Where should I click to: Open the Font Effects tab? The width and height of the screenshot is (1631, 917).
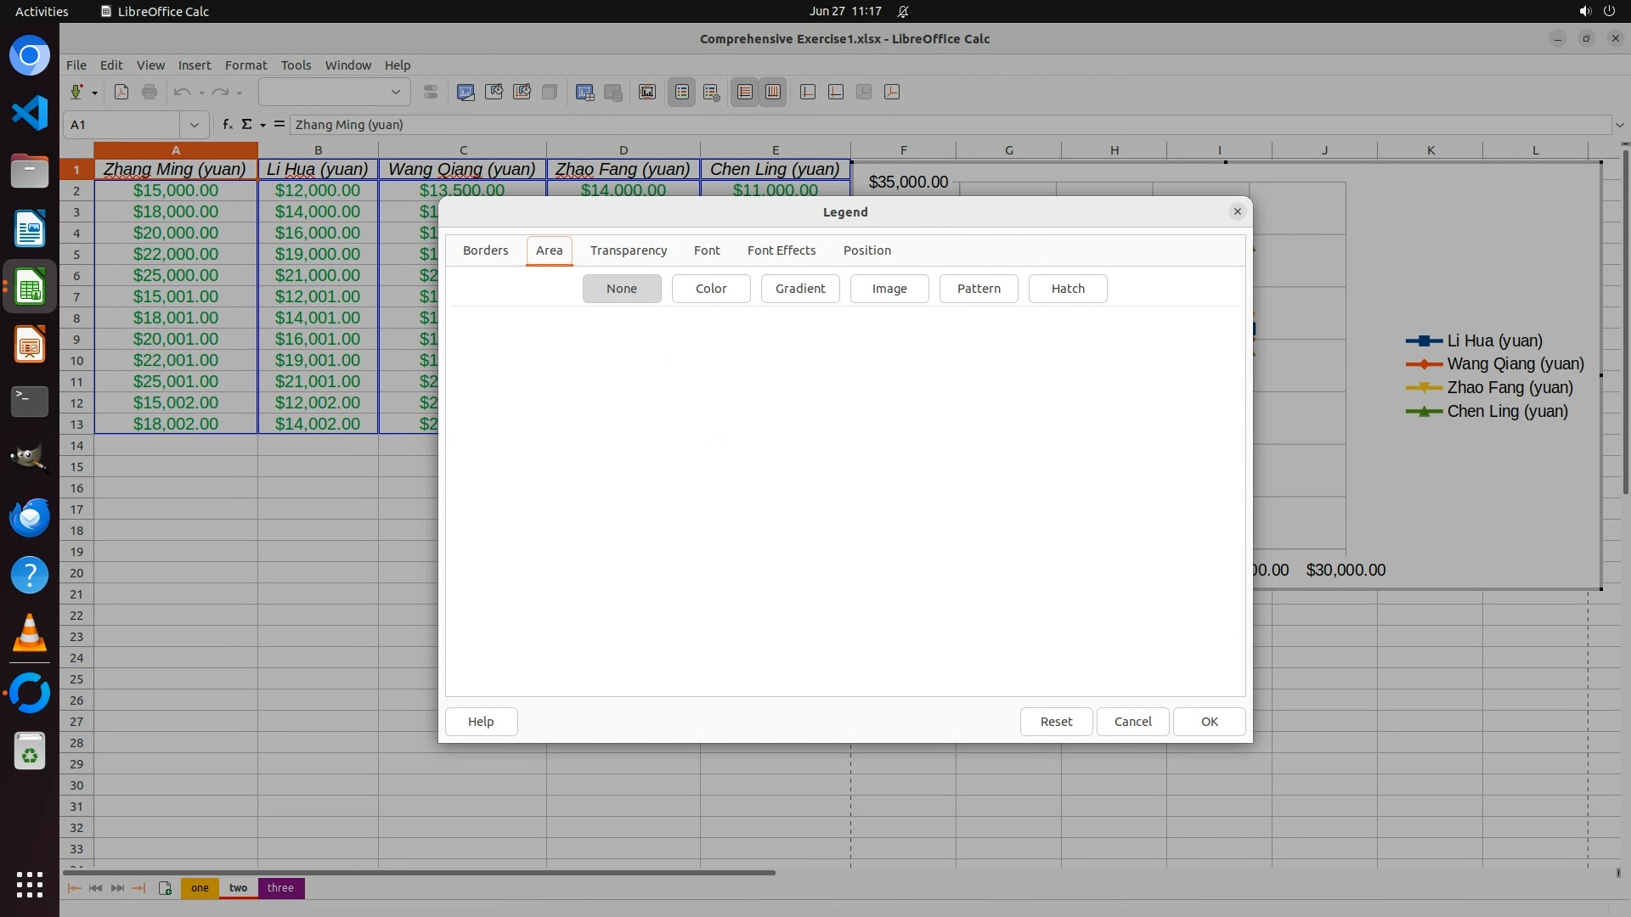pyautogui.click(x=782, y=250)
